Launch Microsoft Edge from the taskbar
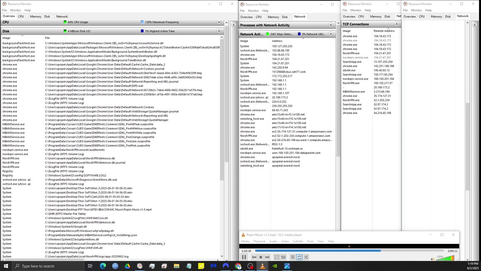This screenshot has width=481, height=271. 103,266
